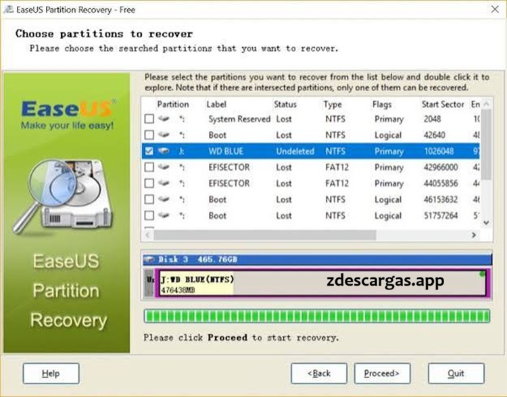Click the horizontal scroll right arrow

coord(474,235)
